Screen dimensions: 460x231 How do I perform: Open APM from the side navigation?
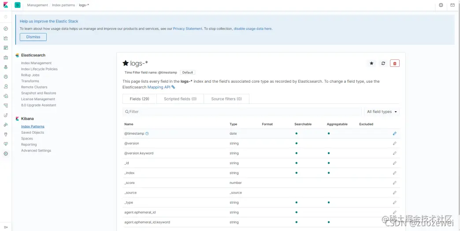click(x=6, y=106)
